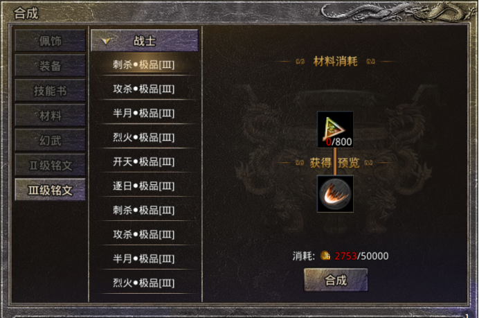
Task: Open the 佩饰 tab
Action: (50, 41)
